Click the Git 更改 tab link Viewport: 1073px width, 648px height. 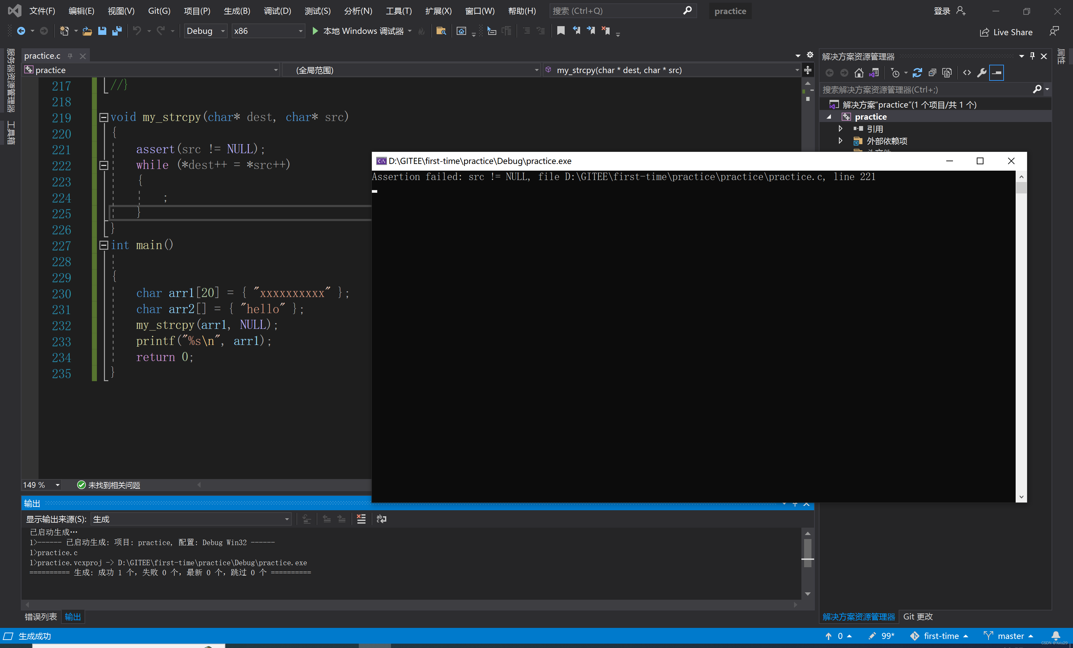[917, 616]
